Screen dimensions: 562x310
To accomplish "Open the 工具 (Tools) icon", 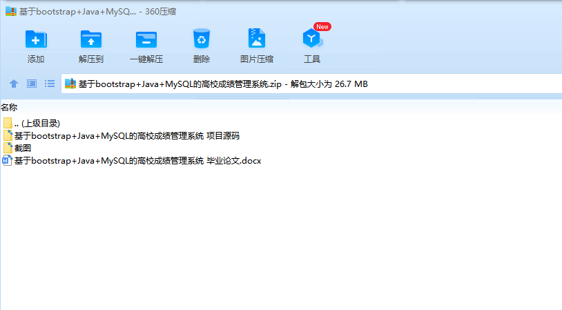I will [313, 39].
